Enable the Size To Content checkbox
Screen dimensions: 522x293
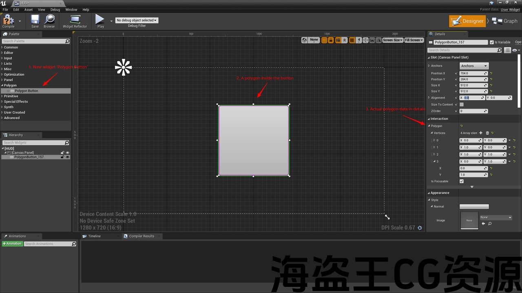coord(462,105)
